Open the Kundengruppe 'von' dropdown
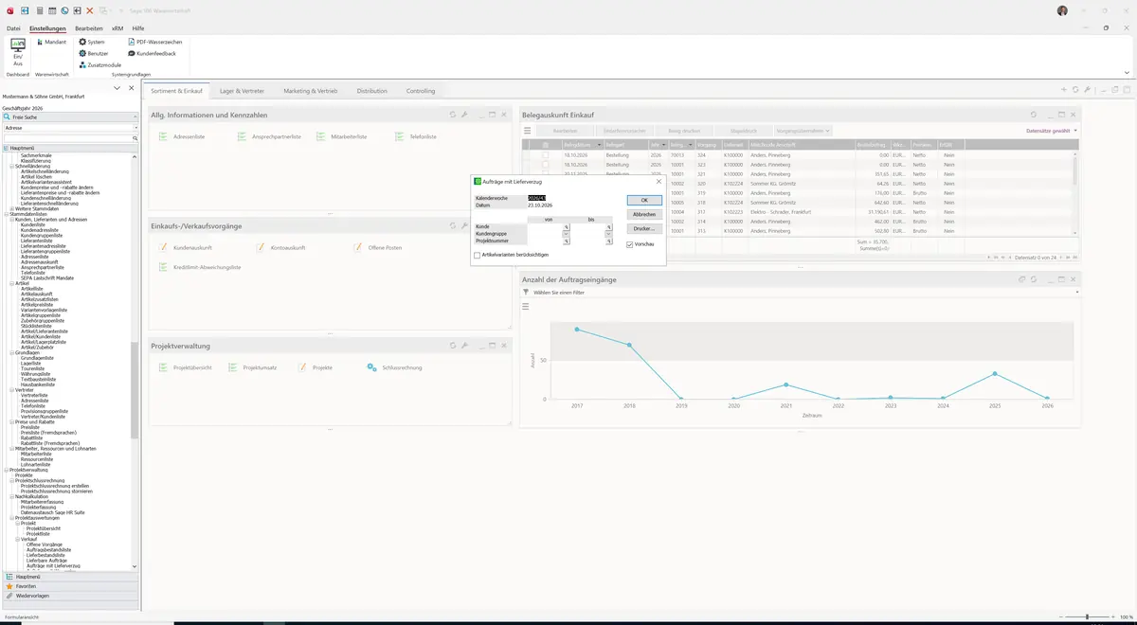Image resolution: width=1137 pixels, height=625 pixels. 567,234
